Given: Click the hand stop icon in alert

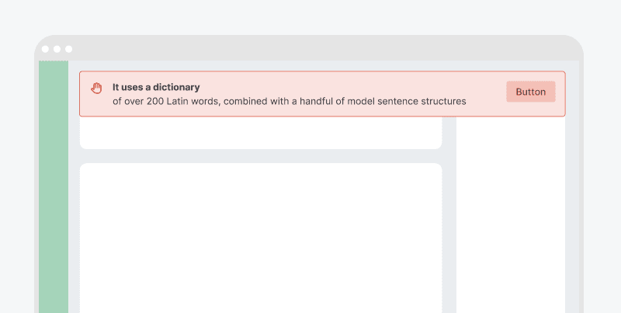Looking at the screenshot, I should tap(97, 88).
